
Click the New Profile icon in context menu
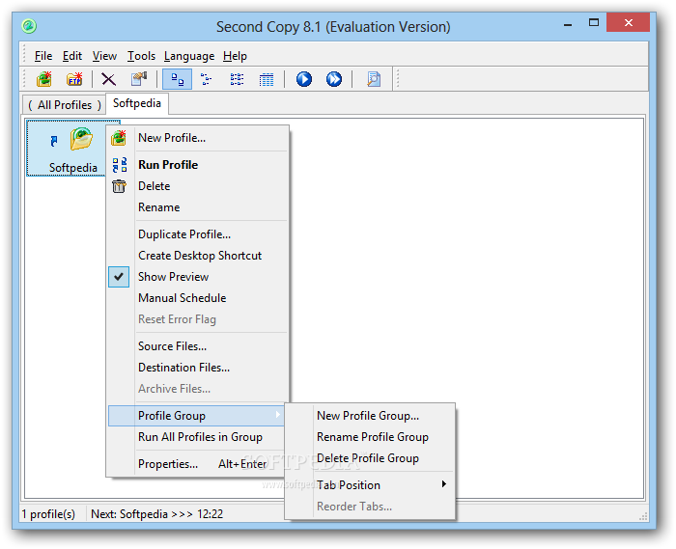119,138
